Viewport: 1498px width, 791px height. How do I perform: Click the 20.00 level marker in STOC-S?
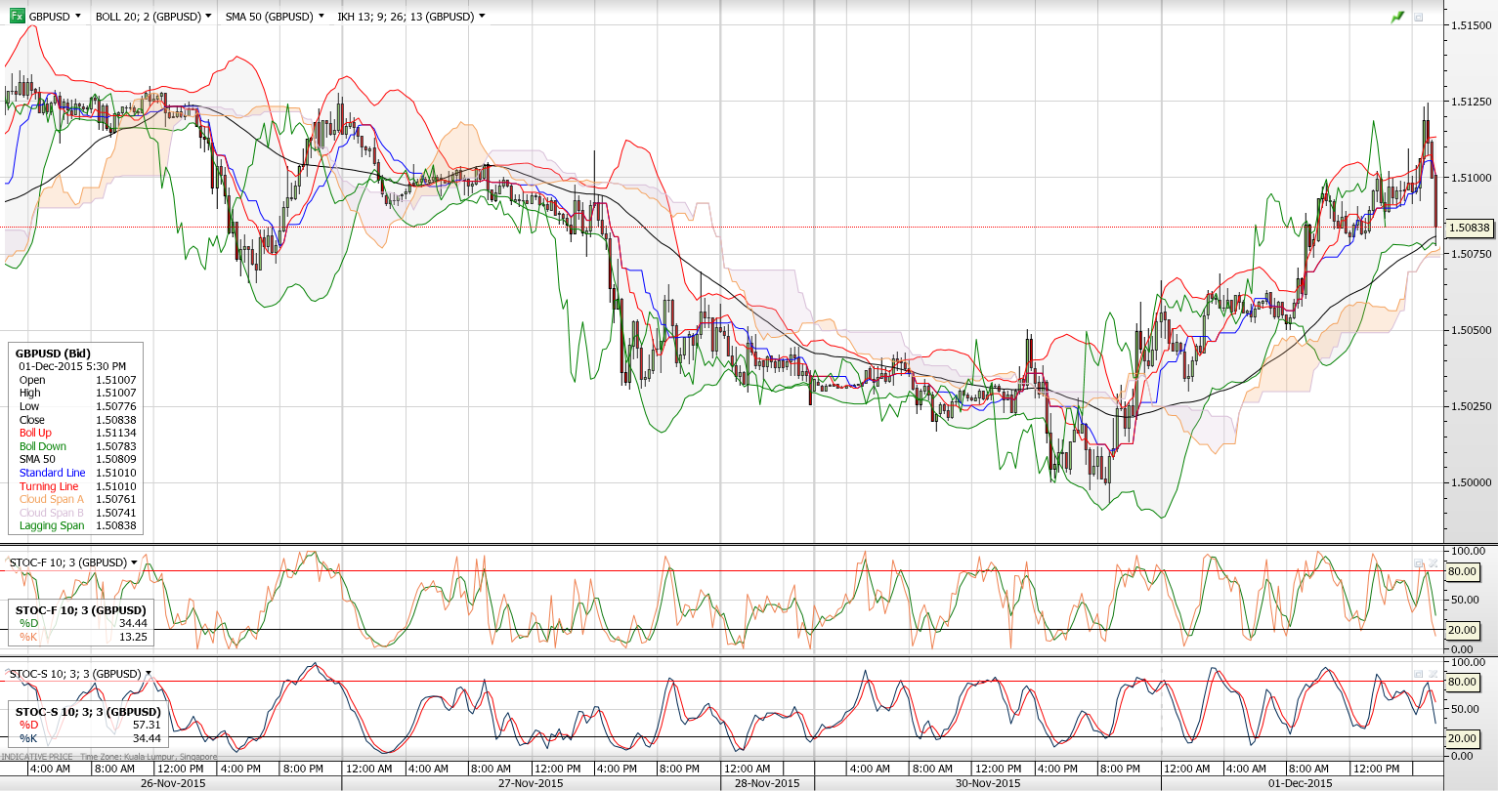(1462, 738)
